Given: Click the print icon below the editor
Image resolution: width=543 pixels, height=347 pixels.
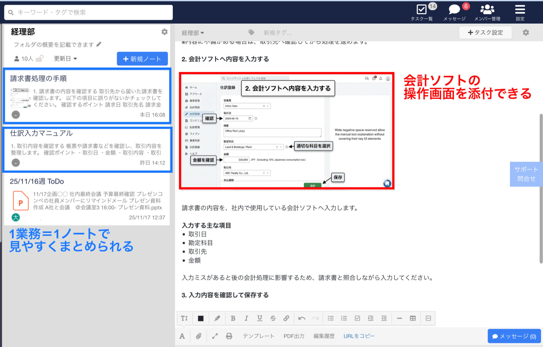Looking at the screenshot, I should coord(229,336).
